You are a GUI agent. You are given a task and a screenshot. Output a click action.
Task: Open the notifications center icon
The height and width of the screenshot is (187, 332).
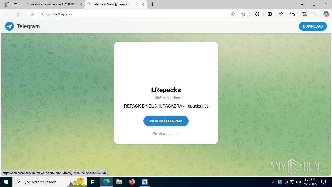pyautogui.click(x=323, y=182)
